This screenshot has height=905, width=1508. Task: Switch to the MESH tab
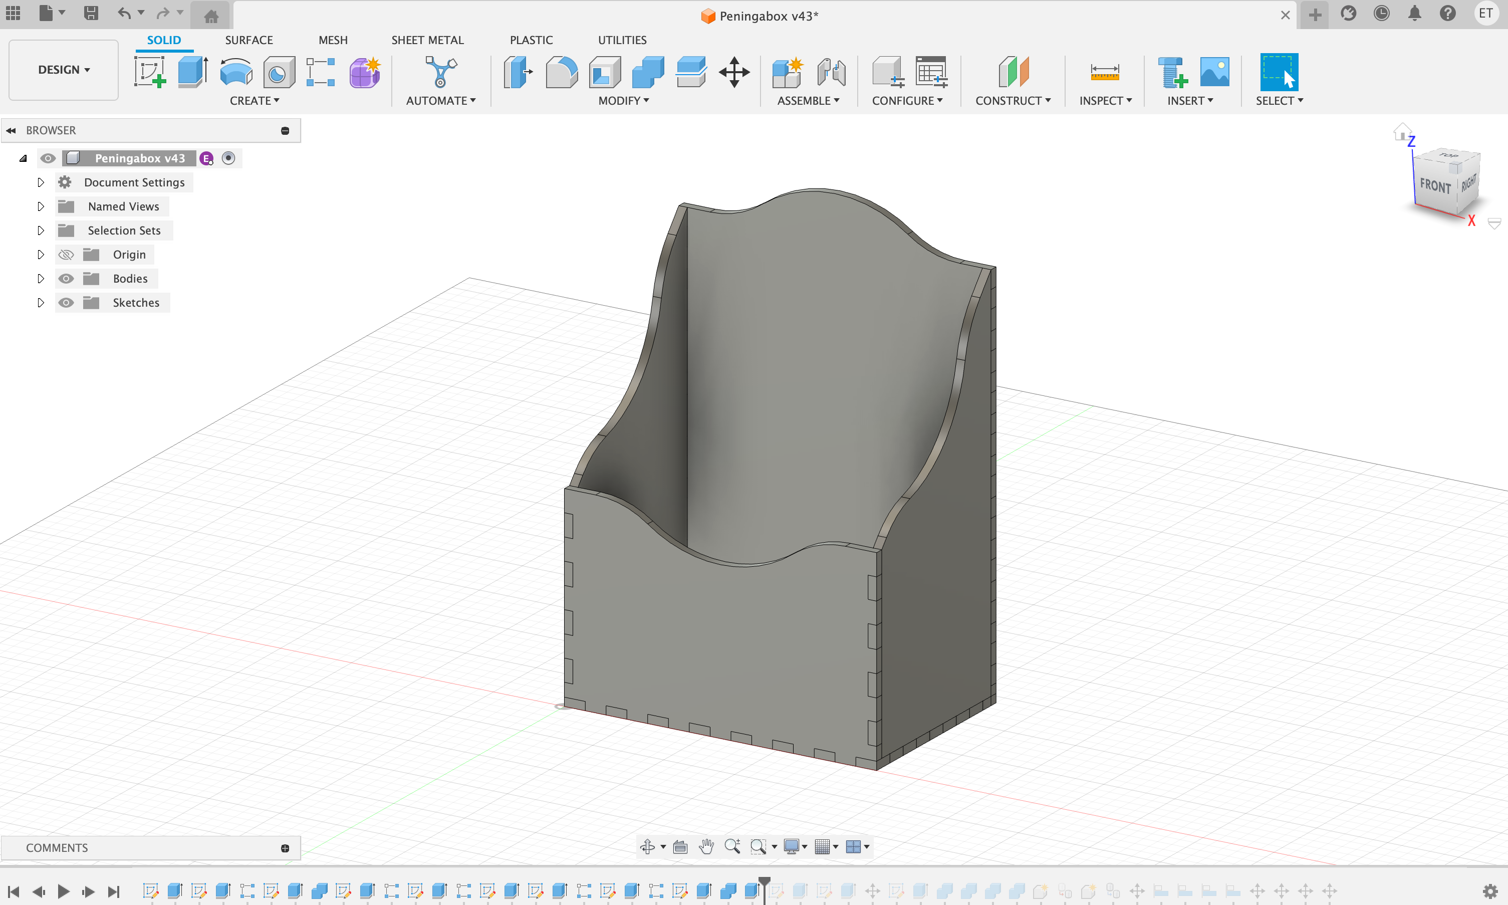click(x=333, y=40)
